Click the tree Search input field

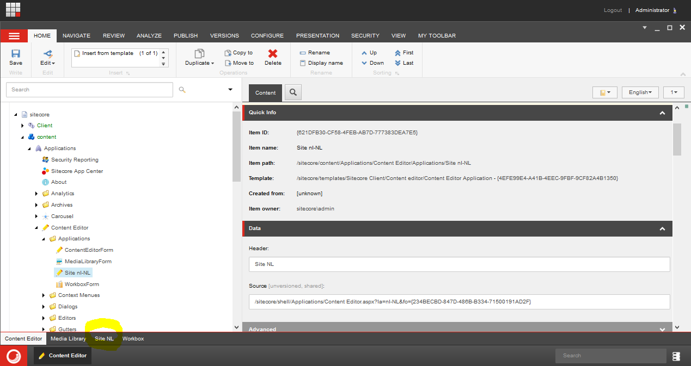tap(90, 90)
